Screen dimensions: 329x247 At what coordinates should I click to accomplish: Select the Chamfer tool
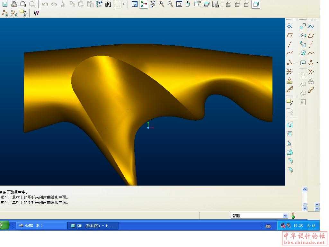pos(289,170)
